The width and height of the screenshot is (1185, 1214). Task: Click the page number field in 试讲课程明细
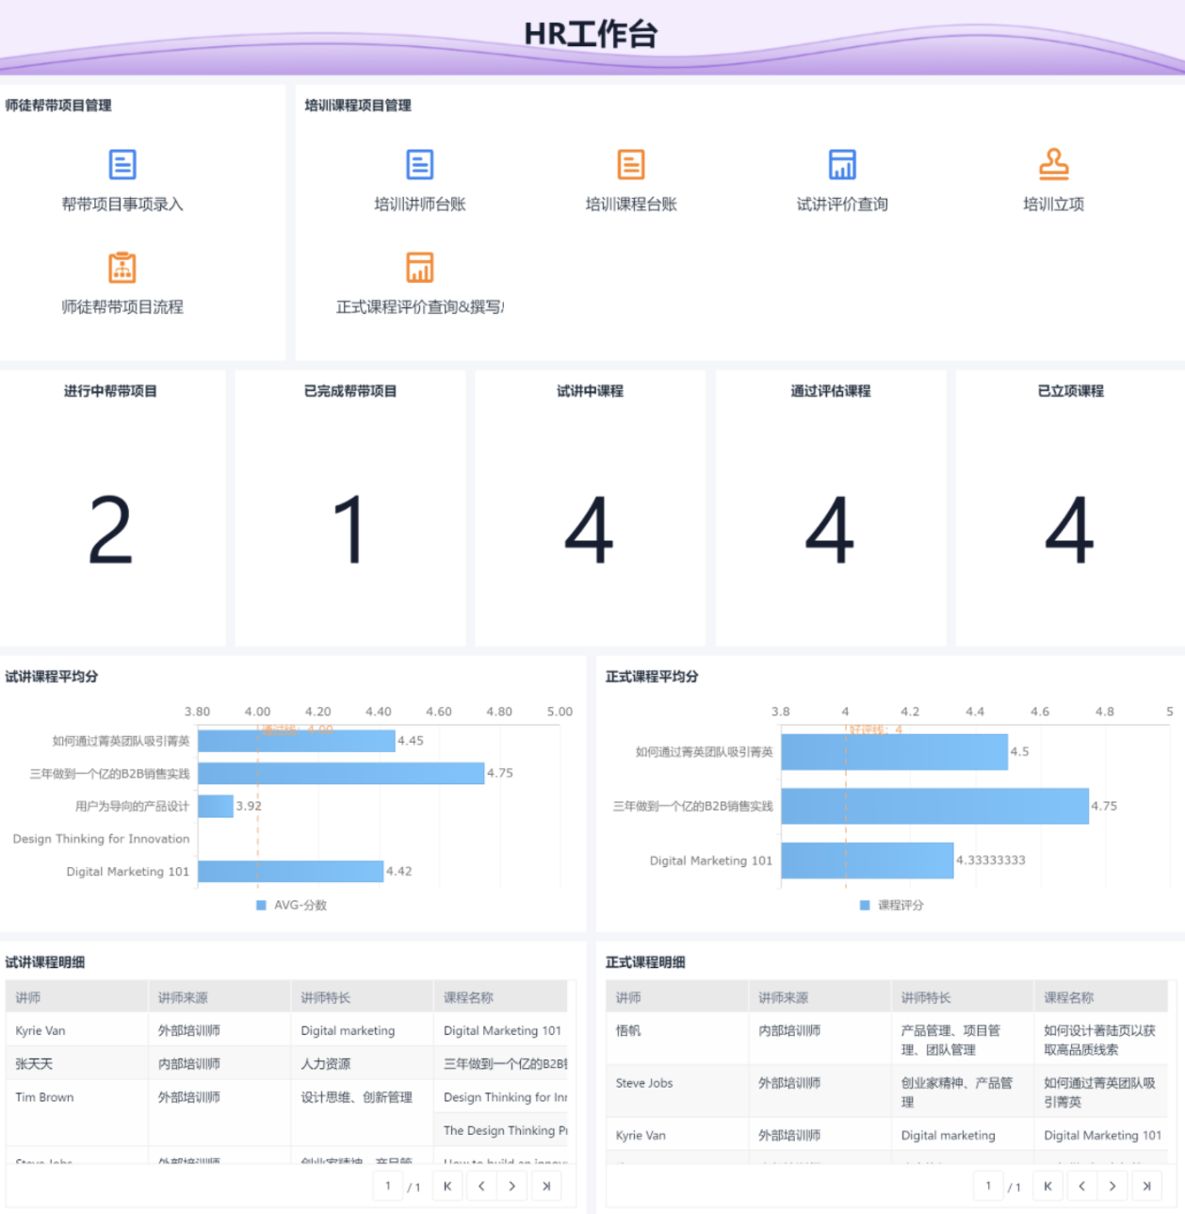pyautogui.click(x=388, y=1187)
